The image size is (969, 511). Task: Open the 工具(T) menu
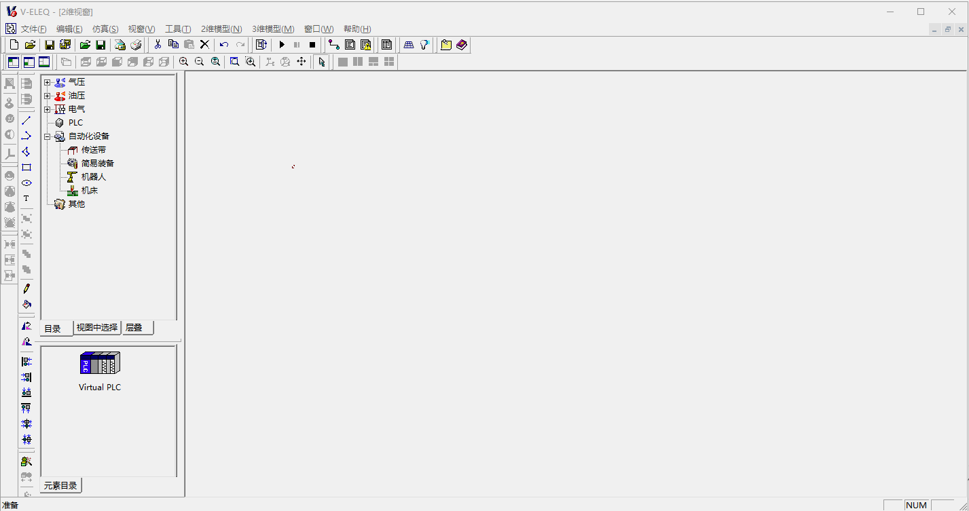178,29
